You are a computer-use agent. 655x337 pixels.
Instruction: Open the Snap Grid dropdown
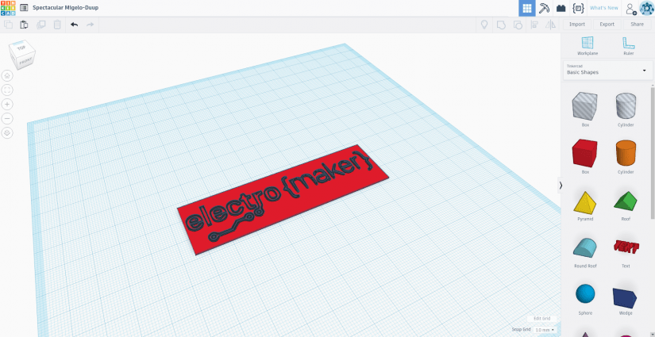pos(545,330)
